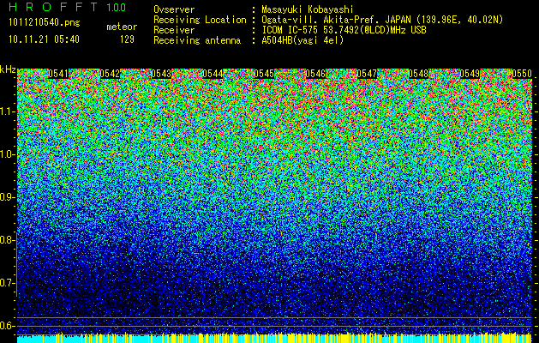Click the 0.9 kHz axis label
This screenshot has width=539, height=343.
click(7, 197)
